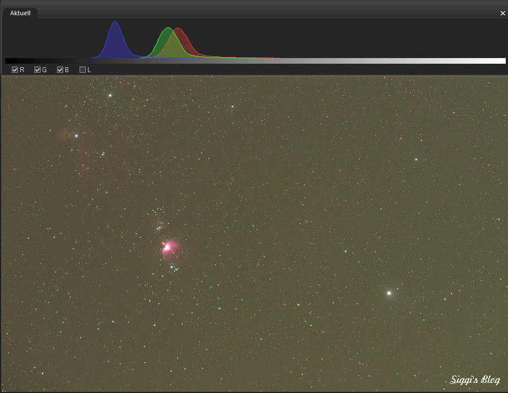The image size is (508, 393).
Task: Open the Siggi's Blog watermark
Action: [475, 380]
